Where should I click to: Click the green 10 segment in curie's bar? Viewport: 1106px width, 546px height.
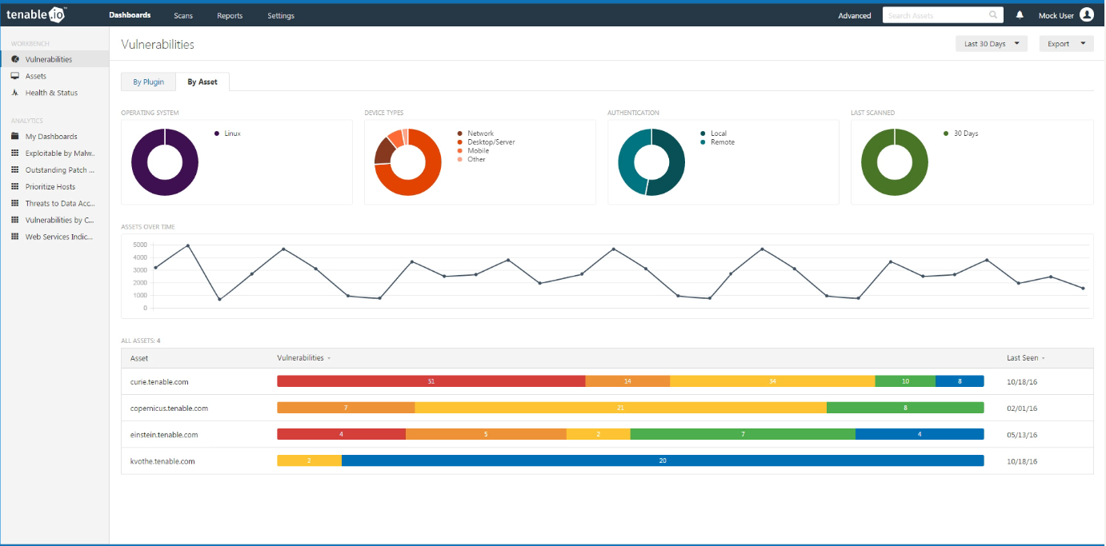tap(905, 381)
